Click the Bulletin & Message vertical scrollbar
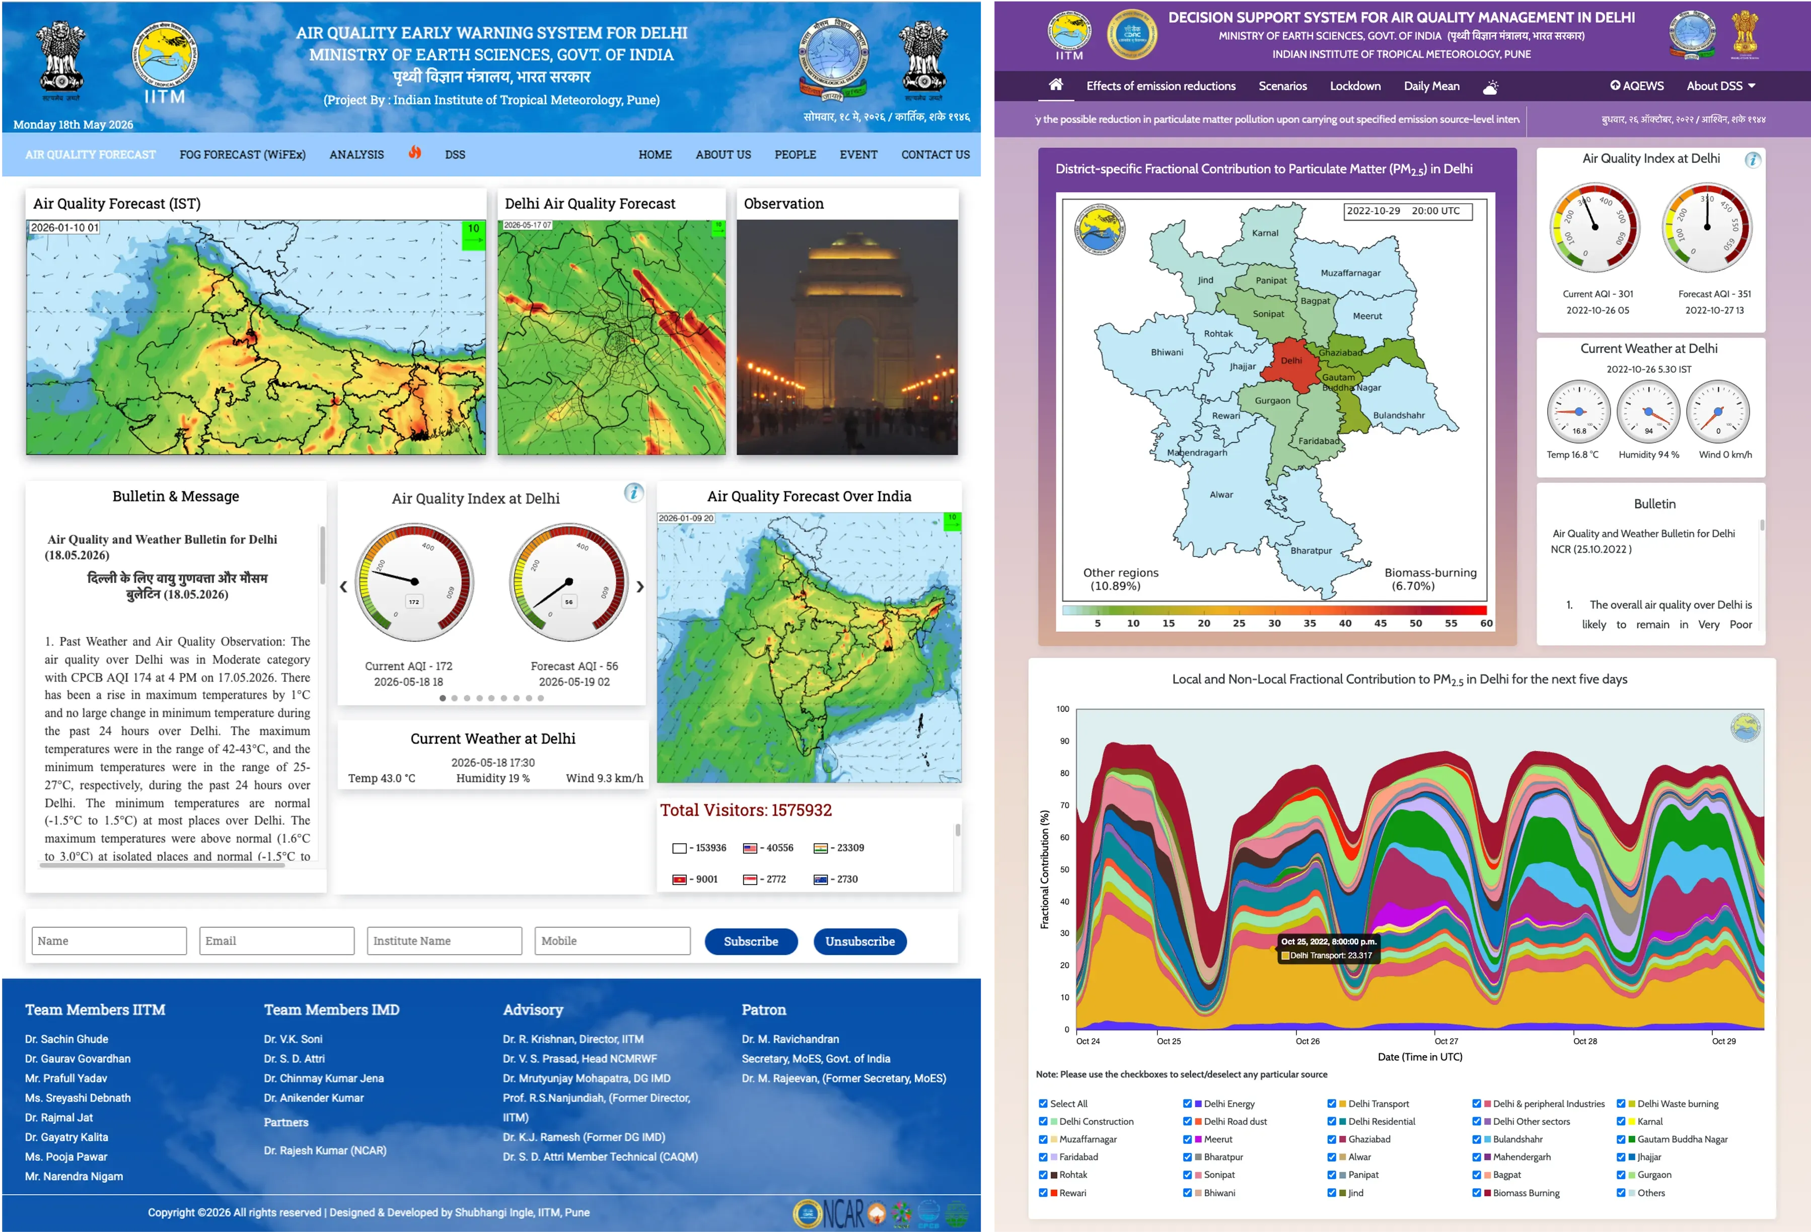1811x1232 pixels. pos(323,555)
